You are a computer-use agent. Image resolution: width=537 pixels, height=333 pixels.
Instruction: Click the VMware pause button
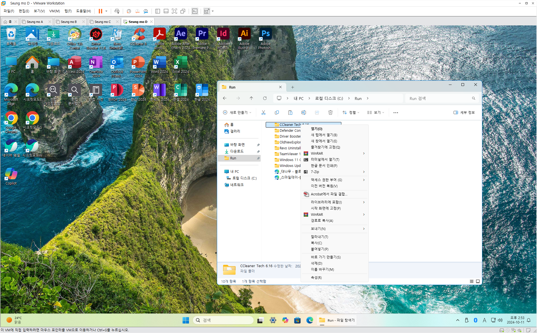point(100,11)
